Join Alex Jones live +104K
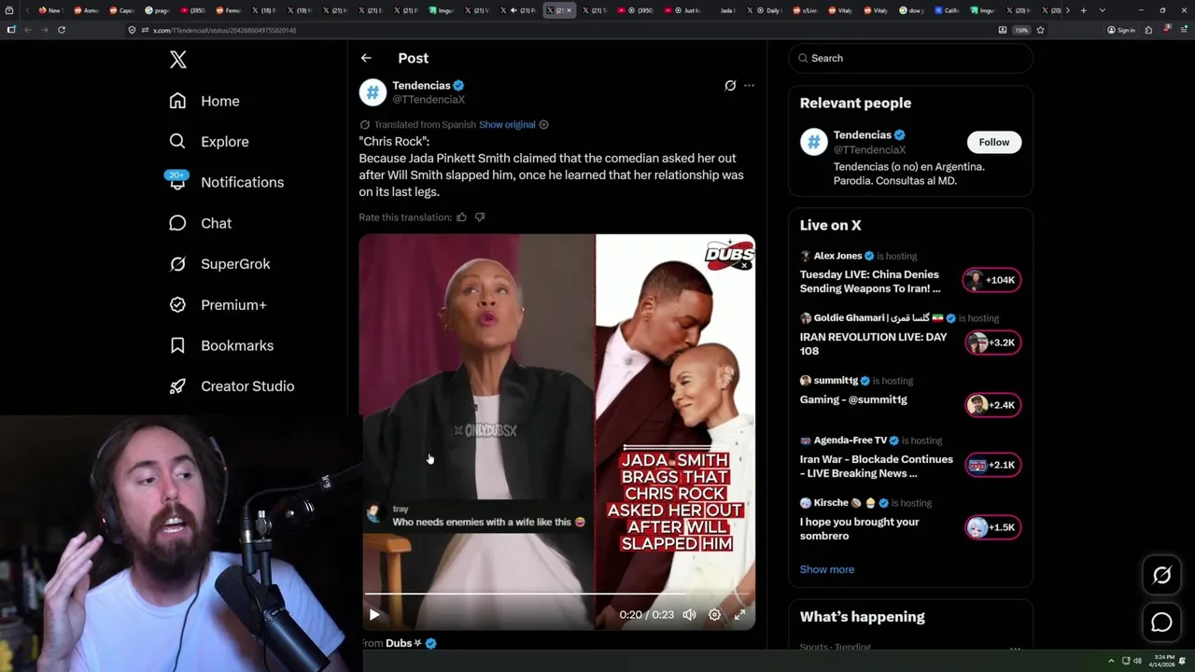This screenshot has height=672, width=1195. coord(991,280)
